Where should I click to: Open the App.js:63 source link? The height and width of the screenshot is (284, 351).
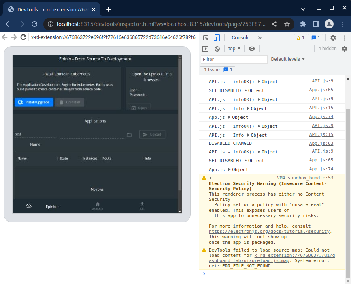(x=321, y=143)
